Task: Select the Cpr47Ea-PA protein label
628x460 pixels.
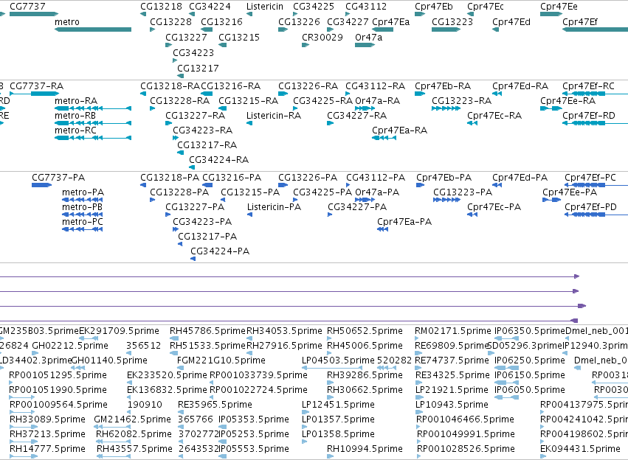Action: 404,222
